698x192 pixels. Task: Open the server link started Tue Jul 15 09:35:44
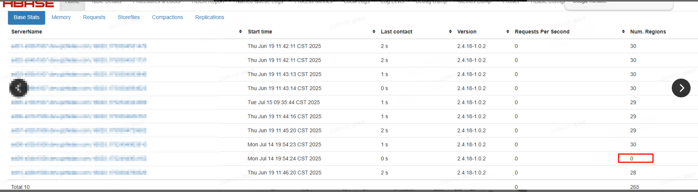point(79,102)
